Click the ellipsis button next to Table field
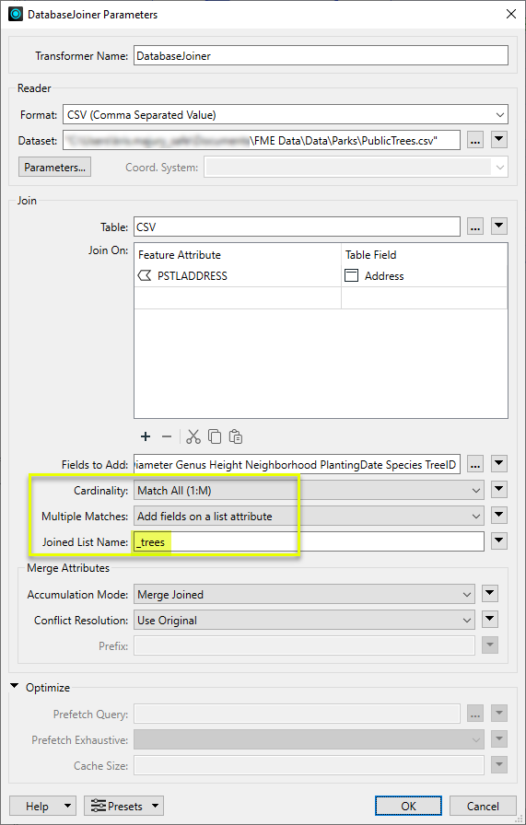This screenshot has height=825, width=526. [475, 227]
